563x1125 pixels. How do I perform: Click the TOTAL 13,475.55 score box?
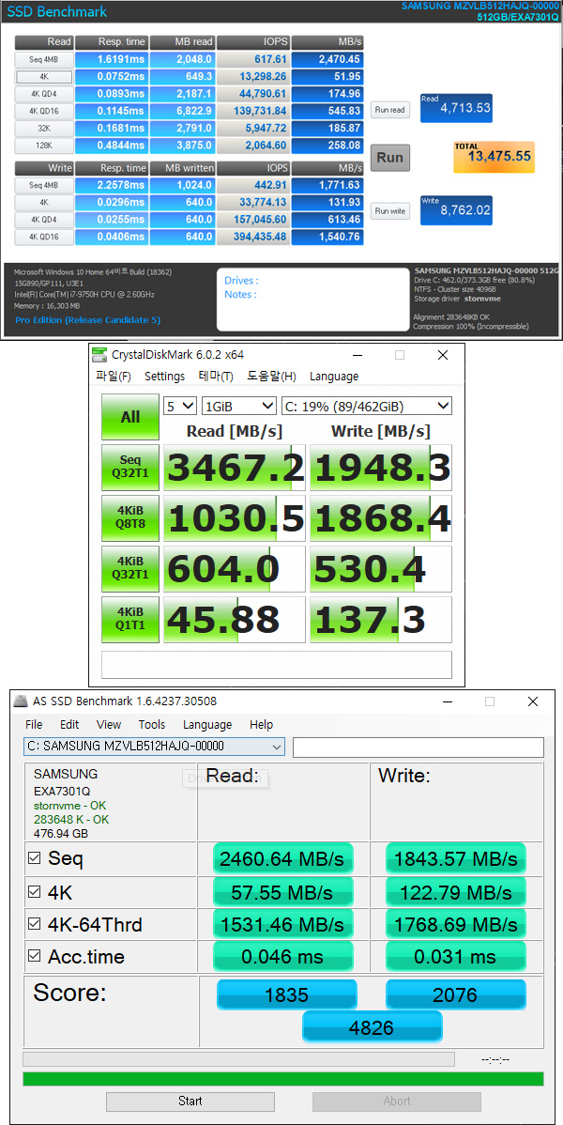495,157
